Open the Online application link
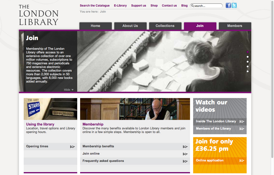Viewport: 274px width, 175px height. (x=210, y=160)
